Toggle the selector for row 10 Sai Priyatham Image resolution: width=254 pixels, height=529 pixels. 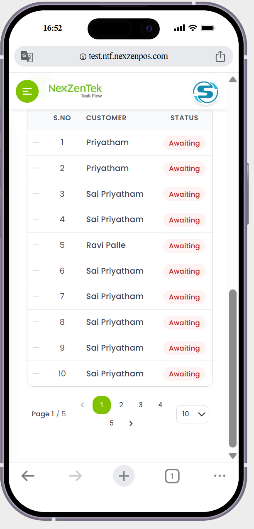click(x=36, y=373)
